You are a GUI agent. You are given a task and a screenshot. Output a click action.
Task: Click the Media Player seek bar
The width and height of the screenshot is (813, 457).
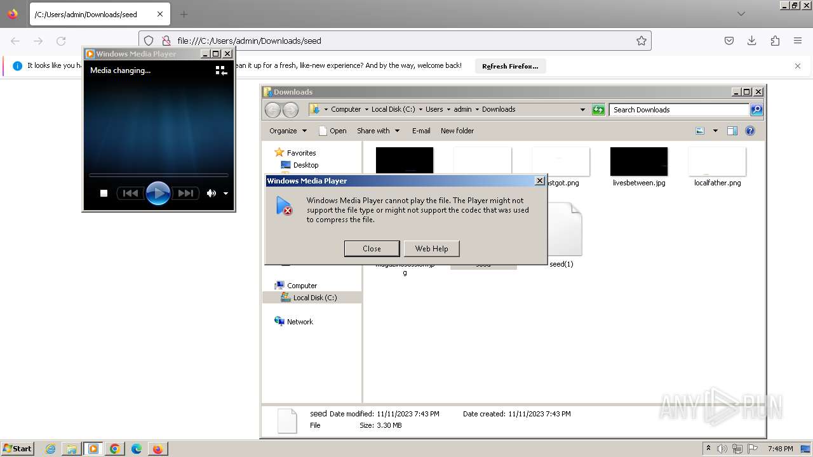click(158, 175)
